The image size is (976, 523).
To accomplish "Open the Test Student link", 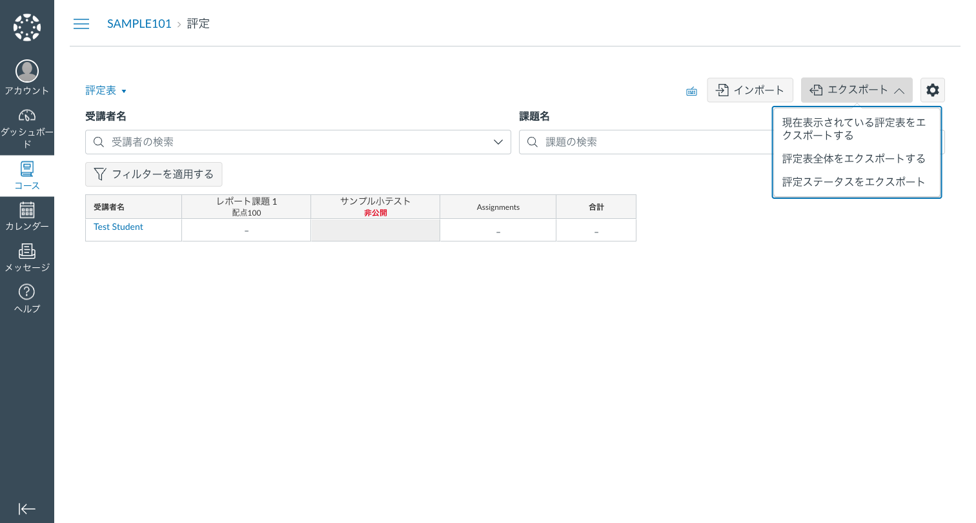I will point(118,227).
